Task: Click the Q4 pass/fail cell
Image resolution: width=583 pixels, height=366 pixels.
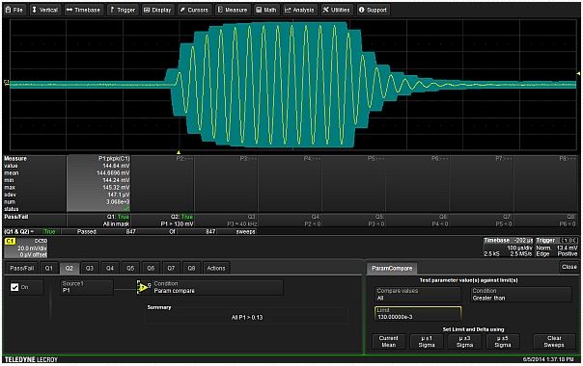Action: pyautogui.click(x=290, y=221)
